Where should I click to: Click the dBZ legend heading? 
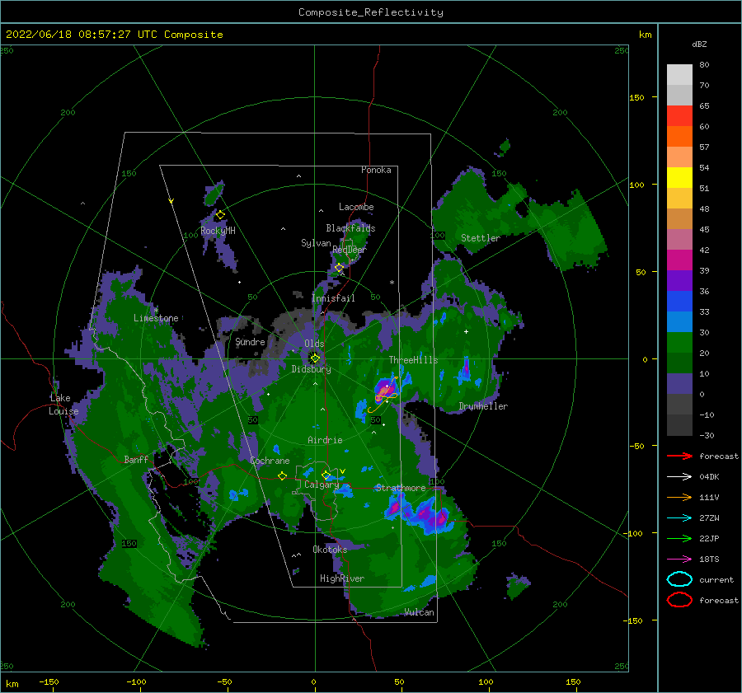(x=699, y=44)
